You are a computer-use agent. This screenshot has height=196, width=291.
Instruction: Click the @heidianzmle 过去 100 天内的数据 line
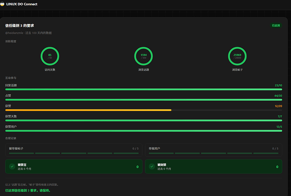[x=28, y=33]
